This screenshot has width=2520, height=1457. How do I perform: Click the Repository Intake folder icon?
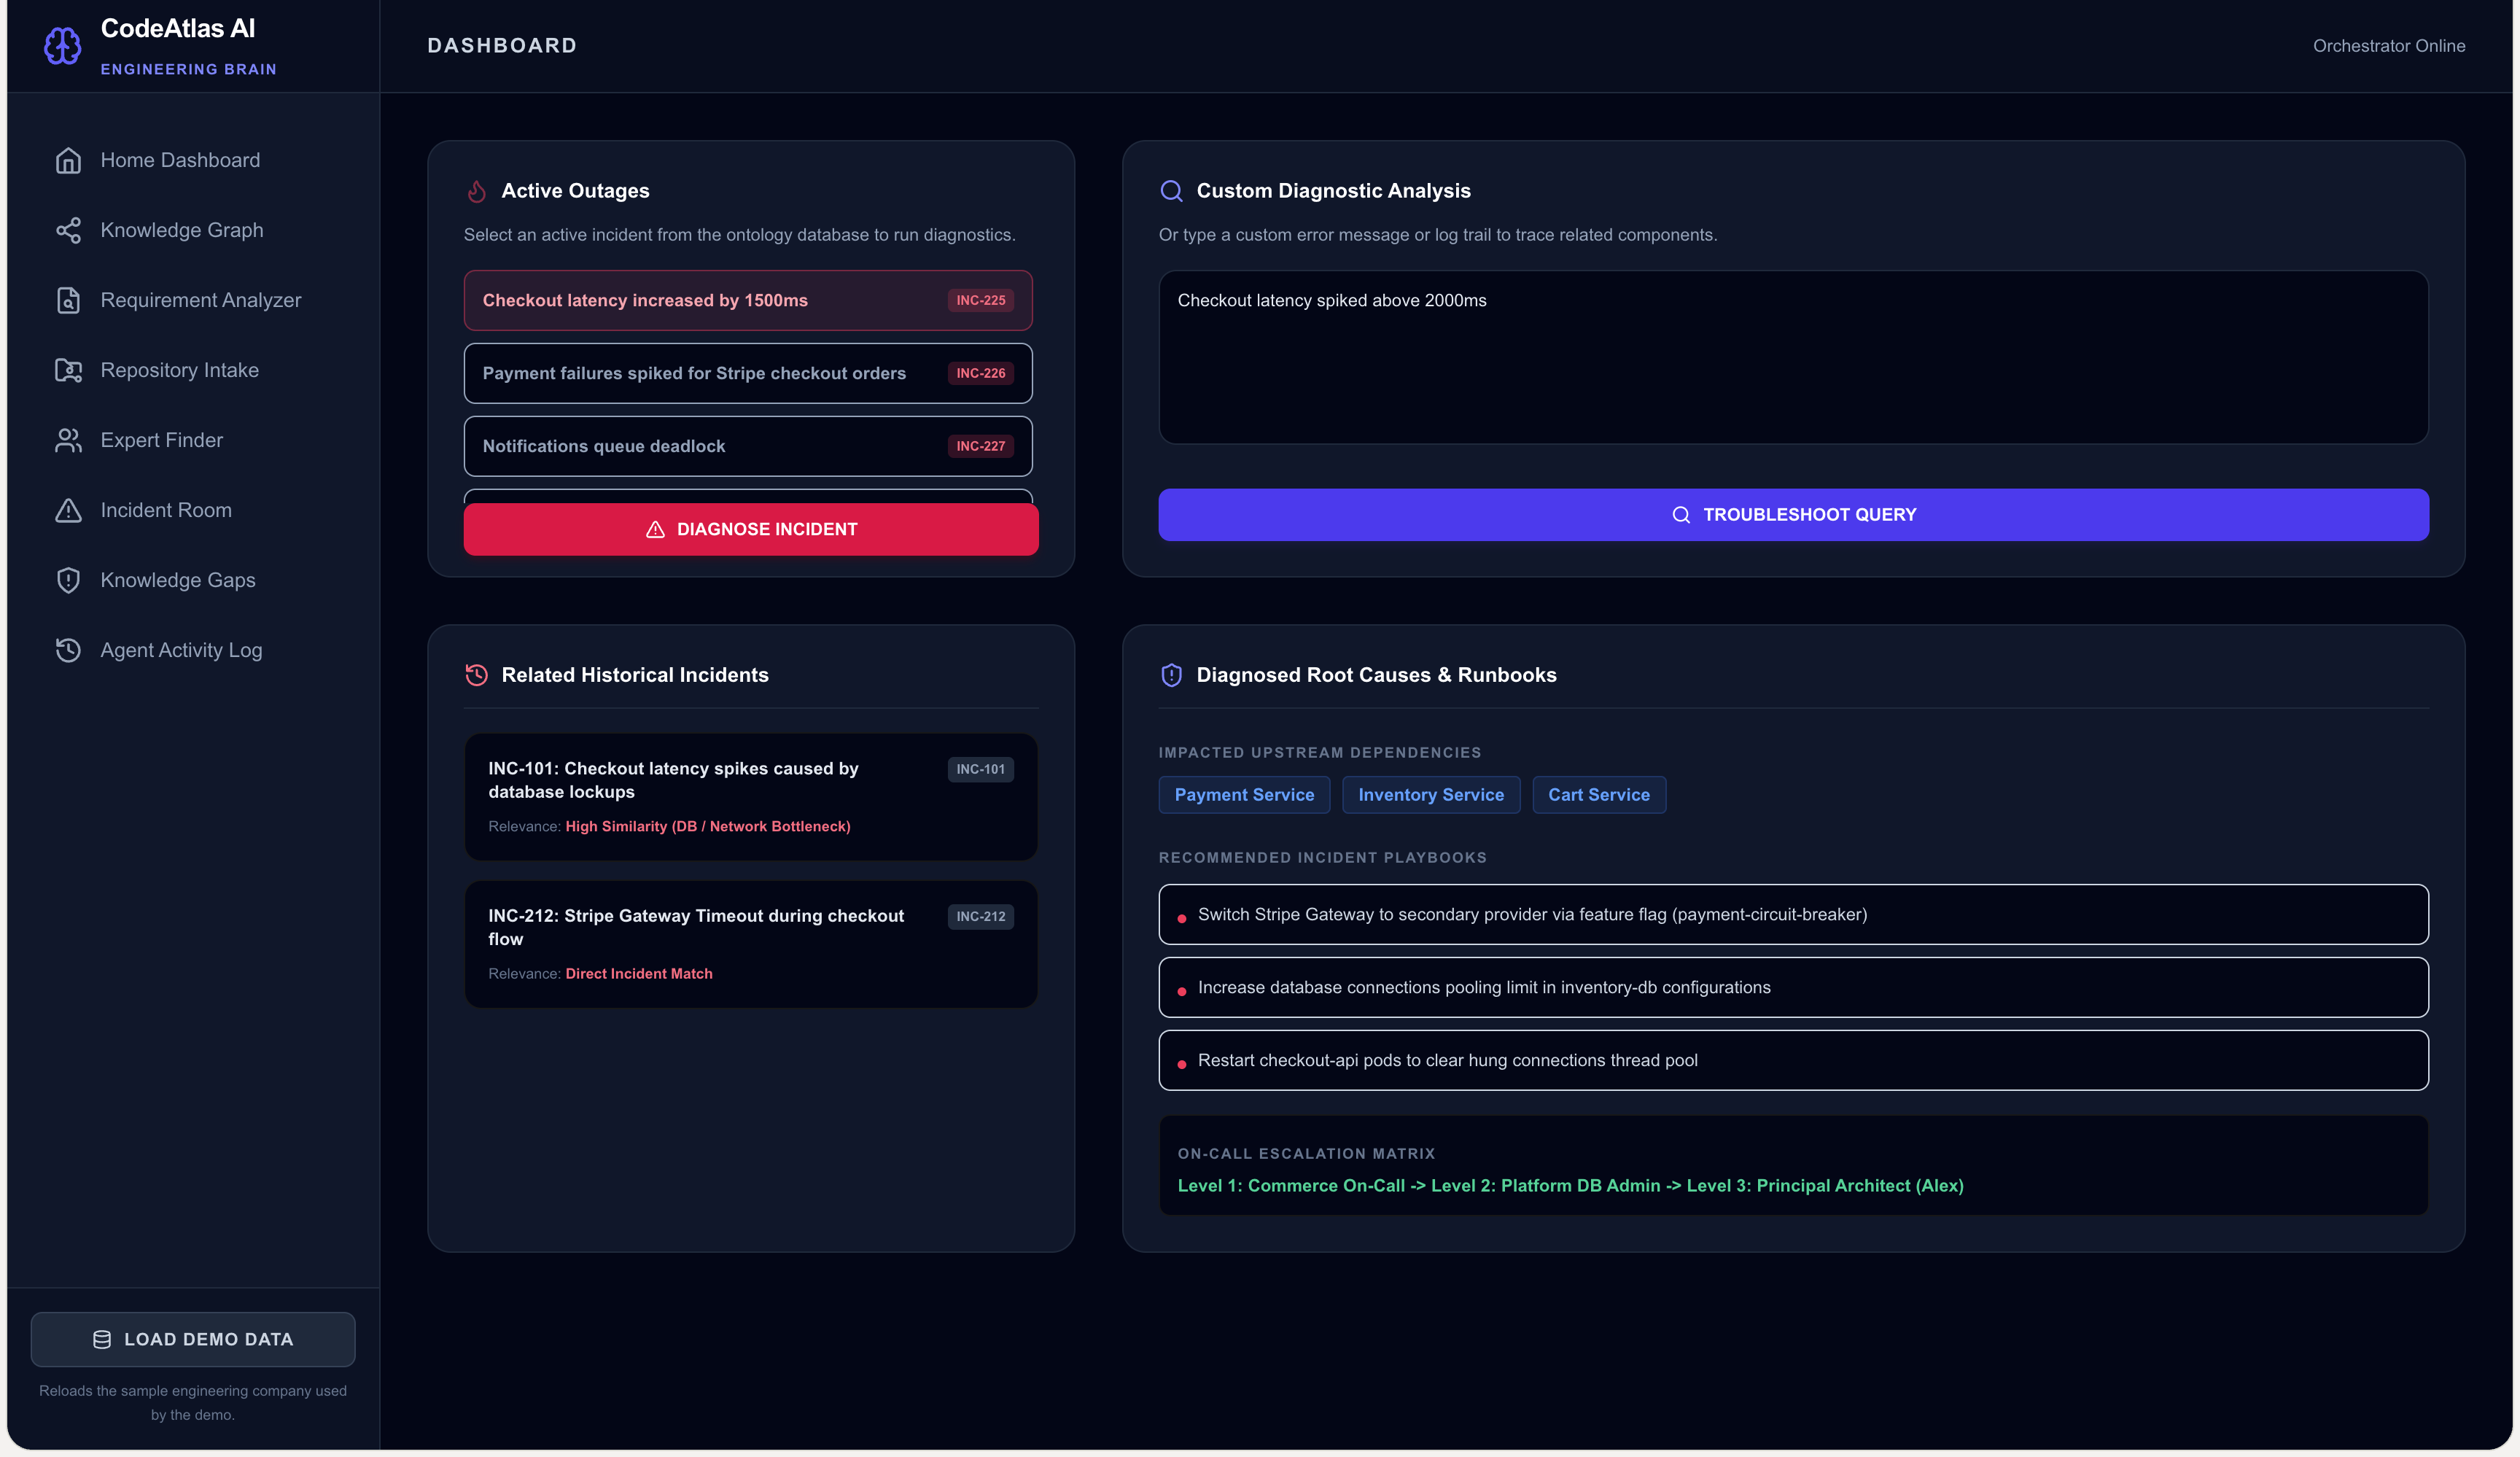68,370
